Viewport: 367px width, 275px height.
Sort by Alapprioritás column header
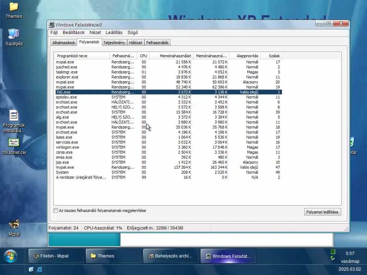[245, 56]
